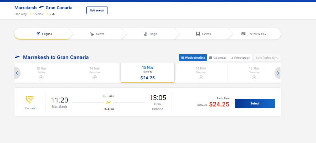
Task: Select the FR 1447 flight
Action: click(x=255, y=103)
